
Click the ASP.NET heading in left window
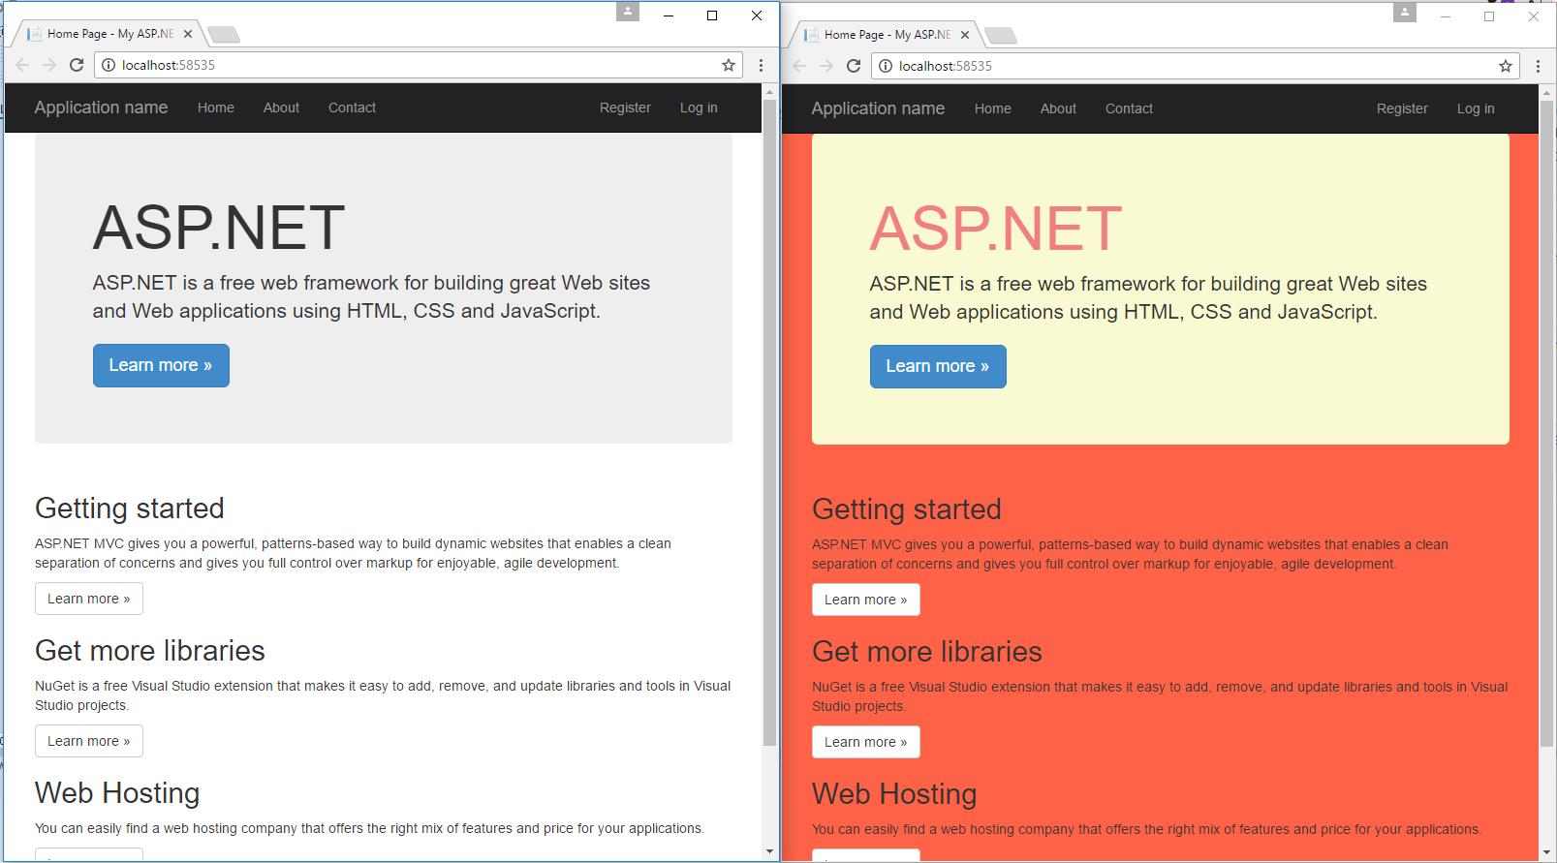pyautogui.click(x=219, y=228)
